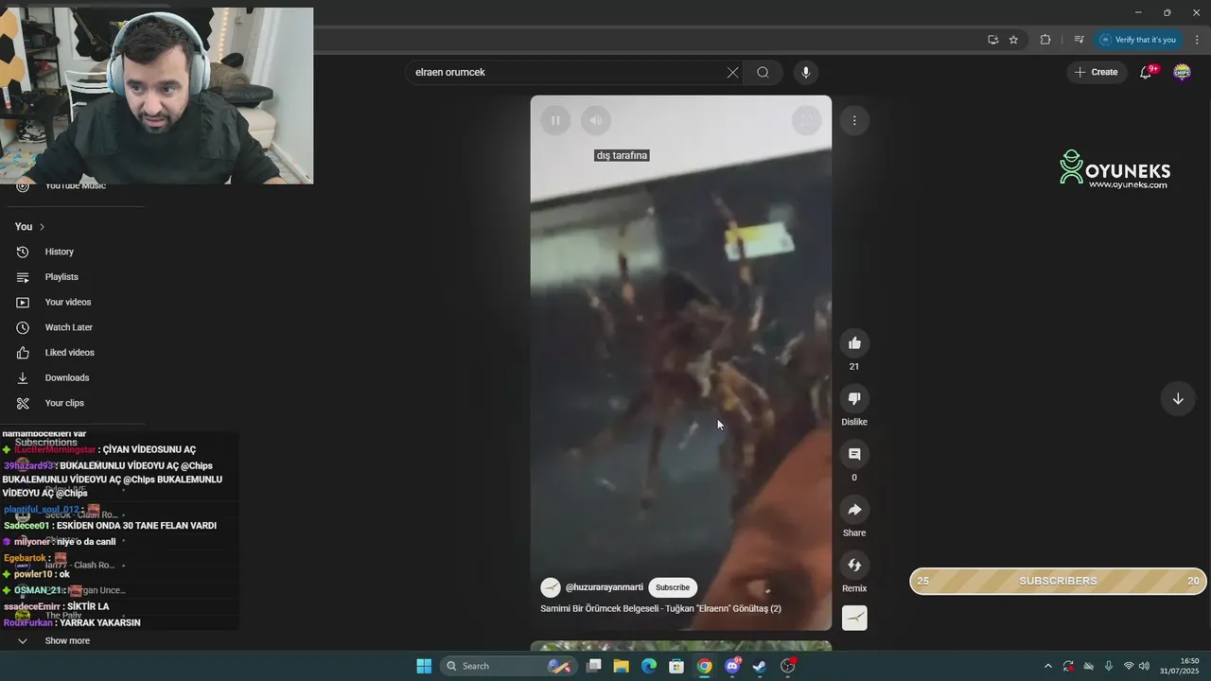Open the Short's three-dot options menu
The height and width of the screenshot is (681, 1211).
point(854,120)
